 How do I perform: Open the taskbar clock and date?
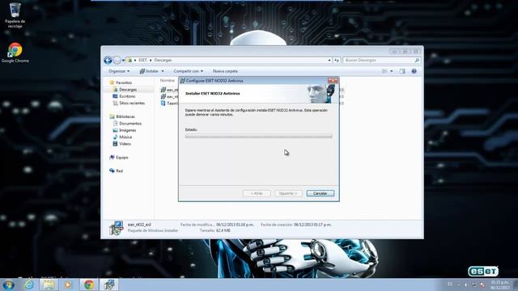(x=500, y=285)
